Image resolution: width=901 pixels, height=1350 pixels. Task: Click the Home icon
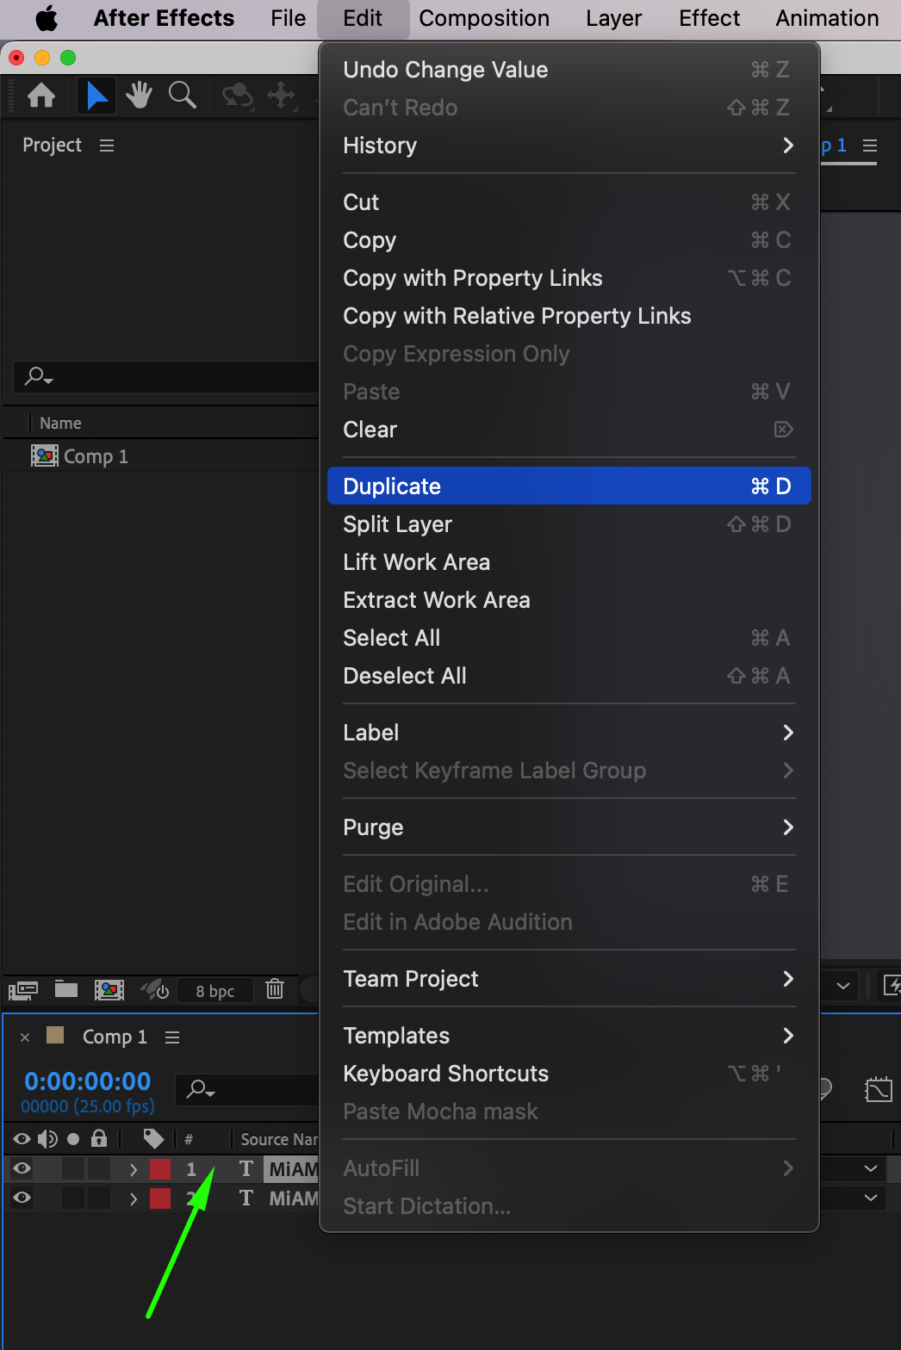tap(41, 95)
